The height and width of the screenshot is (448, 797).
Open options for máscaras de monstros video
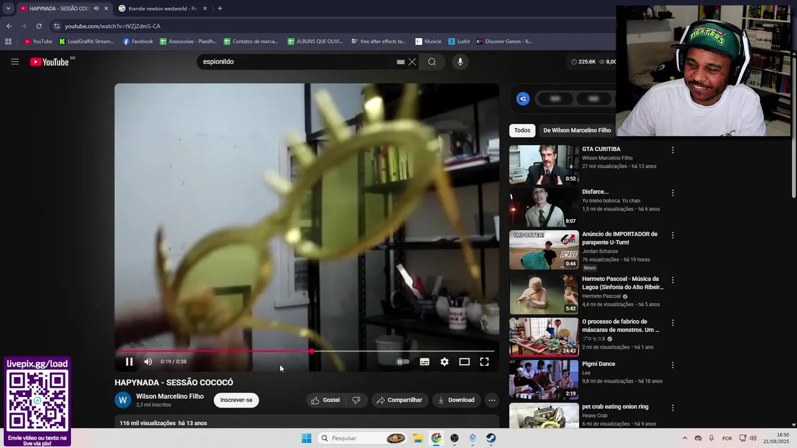(672, 322)
